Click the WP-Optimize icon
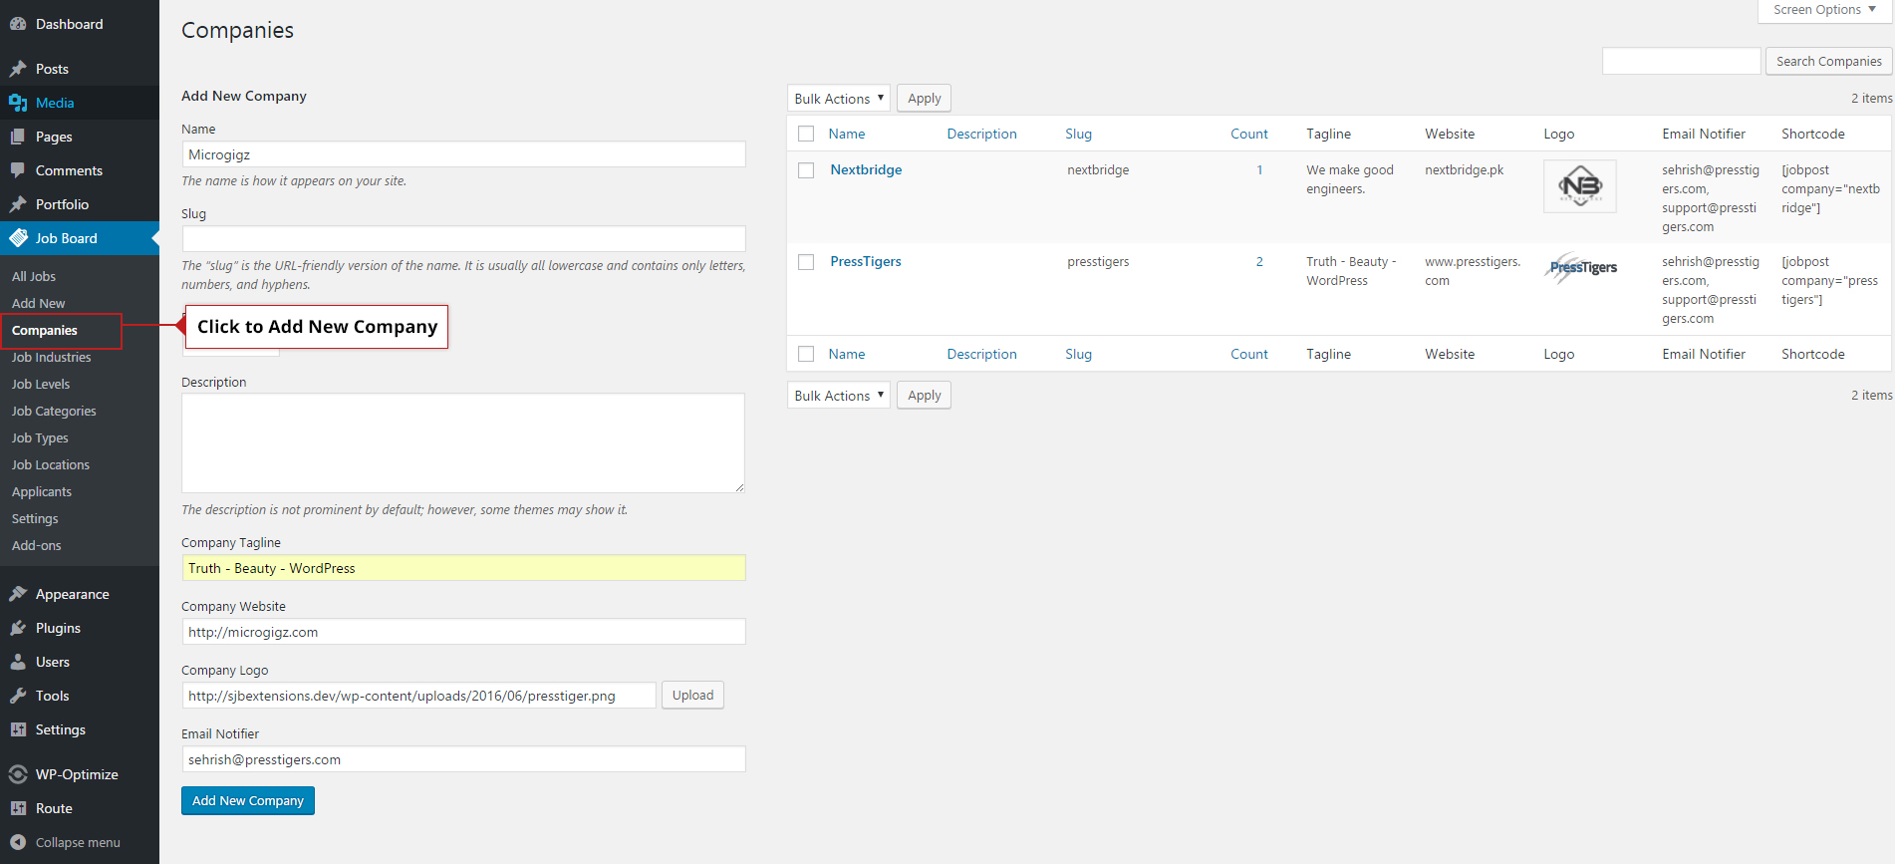The width and height of the screenshot is (1895, 864). pyautogui.click(x=18, y=774)
